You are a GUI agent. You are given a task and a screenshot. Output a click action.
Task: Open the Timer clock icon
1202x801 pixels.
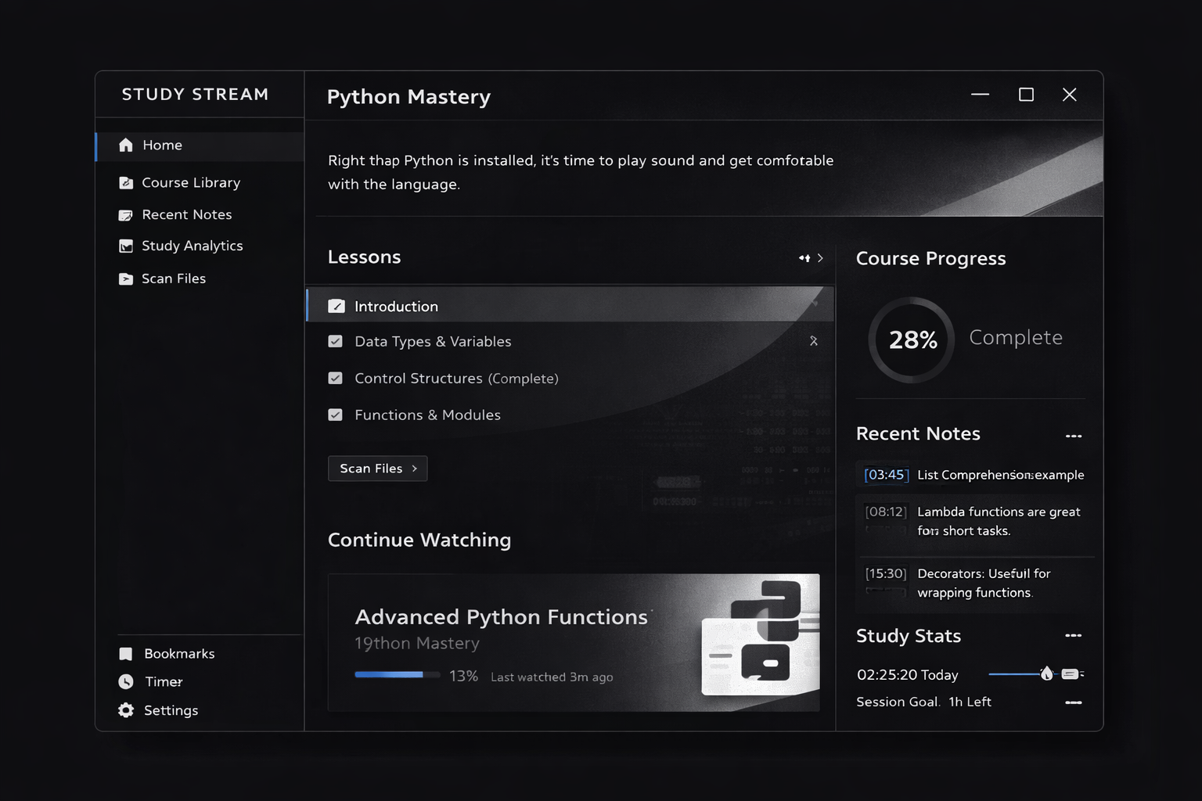pyautogui.click(x=125, y=682)
